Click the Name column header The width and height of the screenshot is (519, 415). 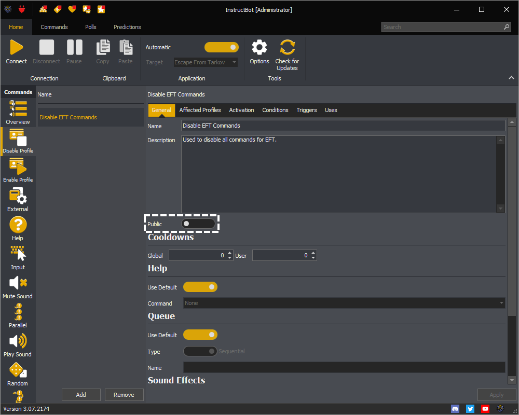pyautogui.click(x=44, y=94)
